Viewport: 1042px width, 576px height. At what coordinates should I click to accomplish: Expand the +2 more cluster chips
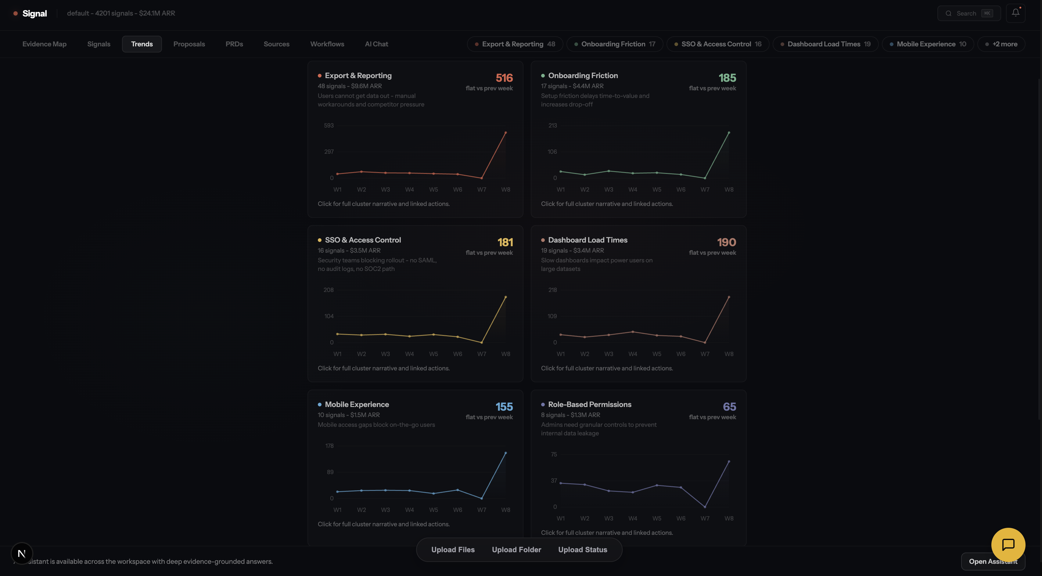pyautogui.click(x=1001, y=44)
